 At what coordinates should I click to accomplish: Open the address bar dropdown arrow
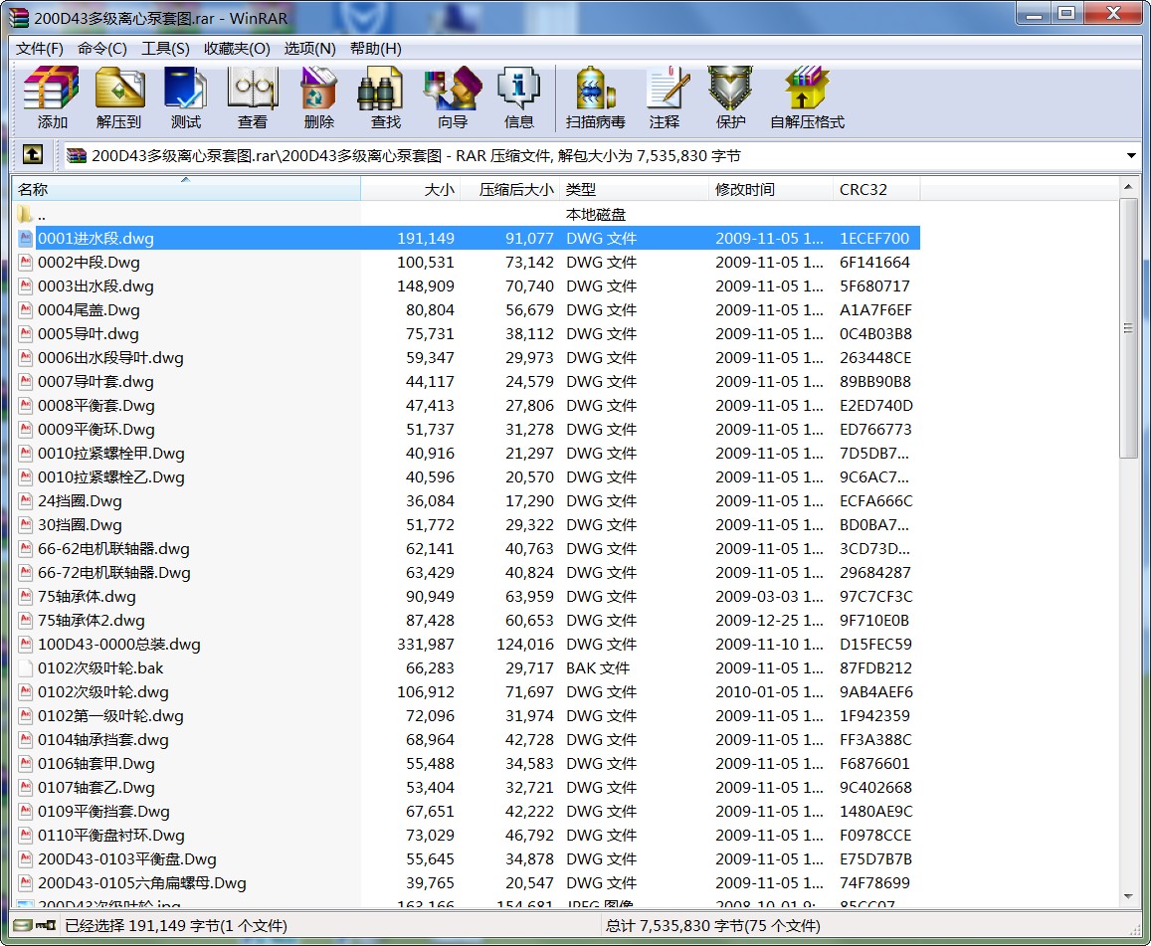point(1130,155)
